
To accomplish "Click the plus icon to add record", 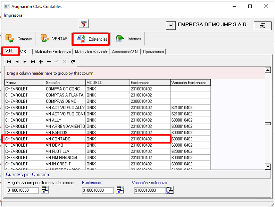I will pyautogui.click(x=41, y=62).
